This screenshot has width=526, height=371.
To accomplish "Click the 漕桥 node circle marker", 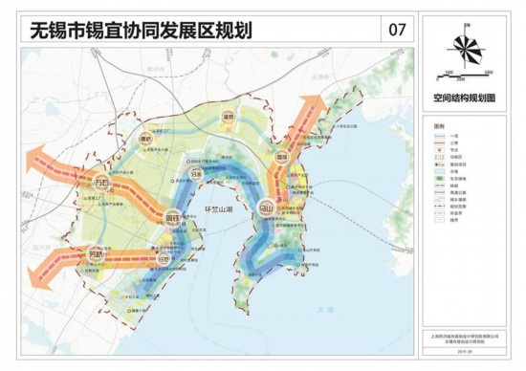I will 146,139.
